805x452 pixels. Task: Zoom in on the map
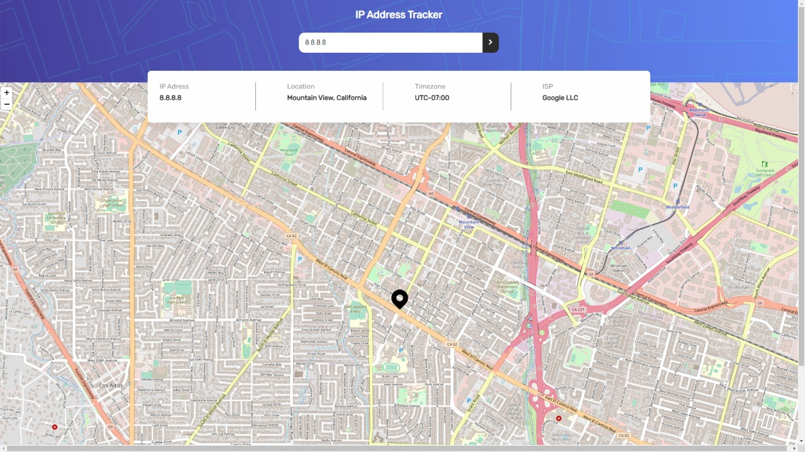pos(6,92)
